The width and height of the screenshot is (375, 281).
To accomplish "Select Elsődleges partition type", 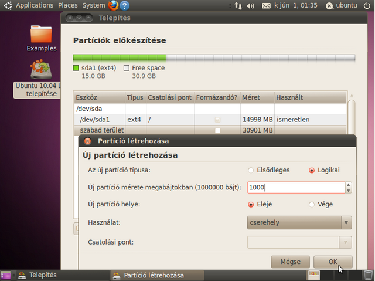I will click(x=251, y=171).
